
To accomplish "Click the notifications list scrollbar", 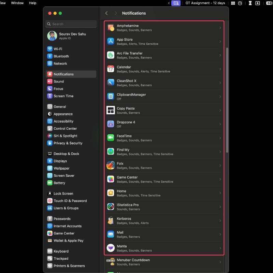I will point(227,100).
